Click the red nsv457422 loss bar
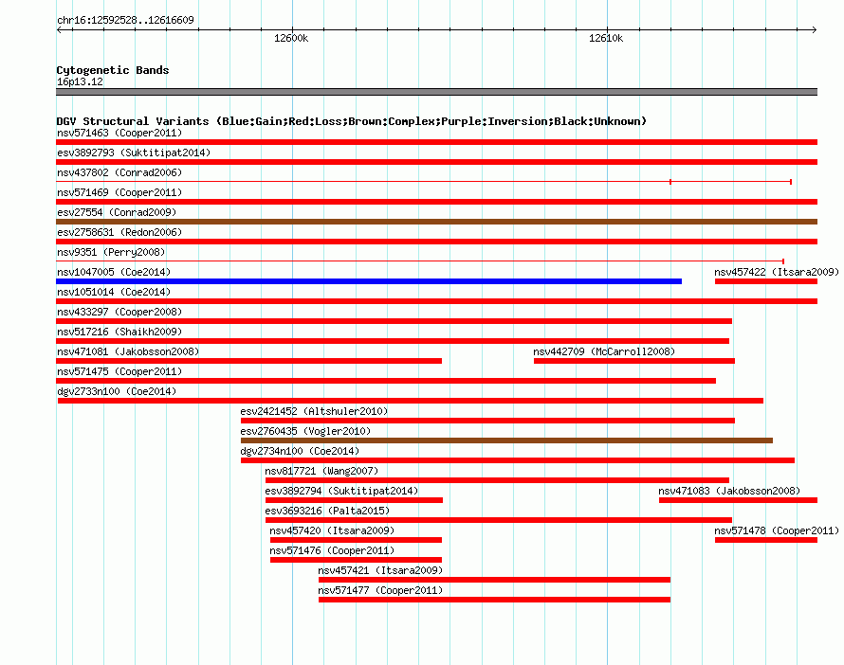 tap(766, 281)
